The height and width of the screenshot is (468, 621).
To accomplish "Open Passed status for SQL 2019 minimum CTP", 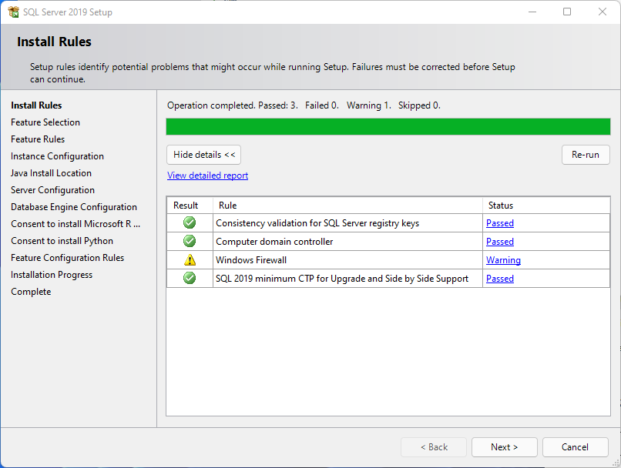I will pyautogui.click(x=500, y=279).
